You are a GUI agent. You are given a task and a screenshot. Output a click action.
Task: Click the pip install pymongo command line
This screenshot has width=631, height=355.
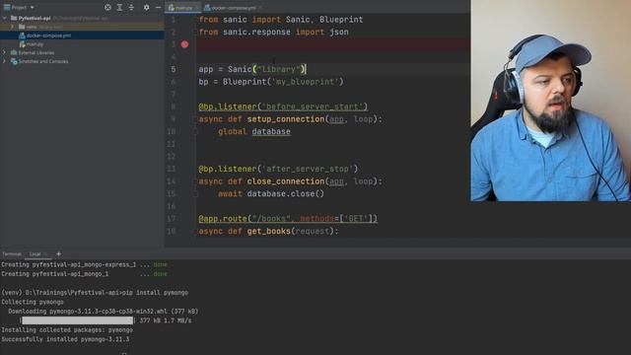tap(95, 293)
